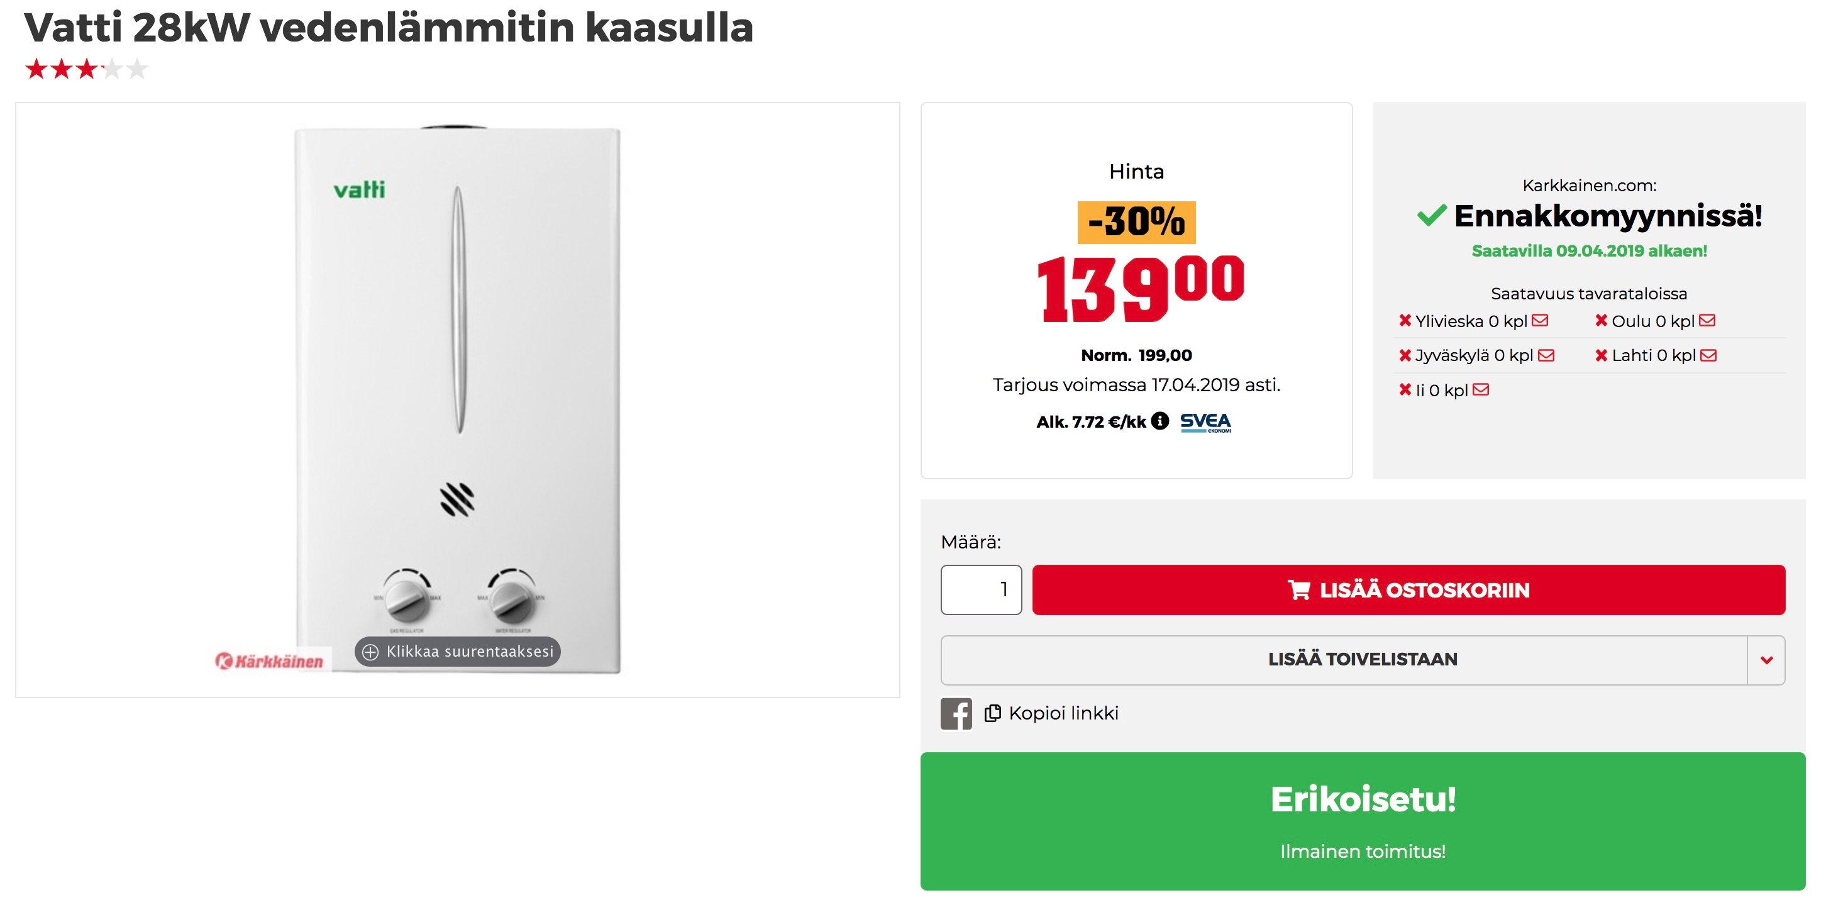Click the envelope icon next to Oulu
Image resolution: width=1826 pixels, height=917 pixels.
pyautogui.click(x=1707, y=321)
